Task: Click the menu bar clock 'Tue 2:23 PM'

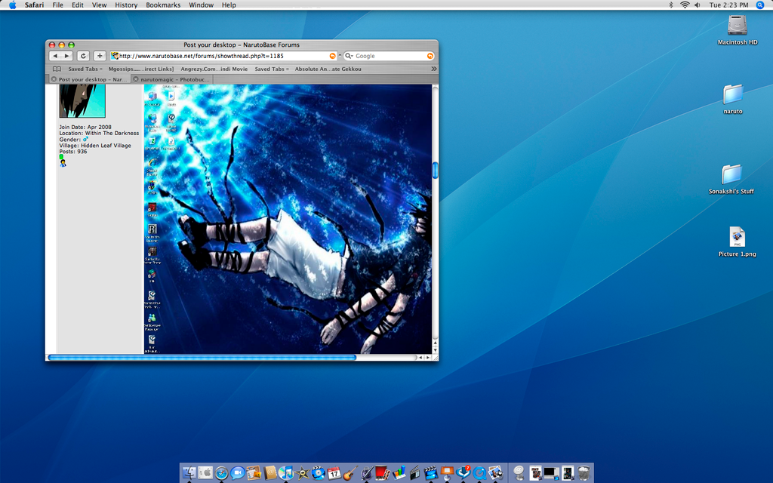Action: point(728,5)
